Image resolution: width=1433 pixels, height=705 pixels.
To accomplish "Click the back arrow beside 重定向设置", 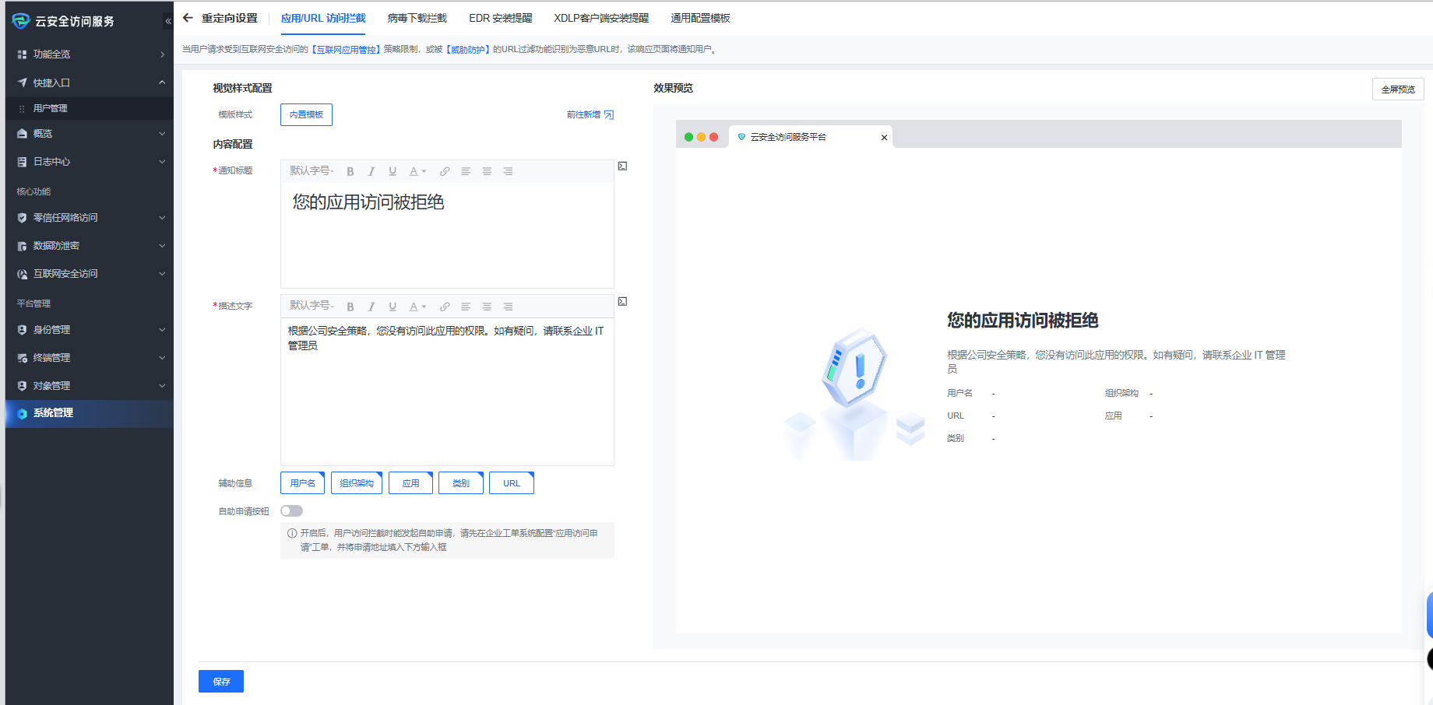I will (x=188, y=18).
